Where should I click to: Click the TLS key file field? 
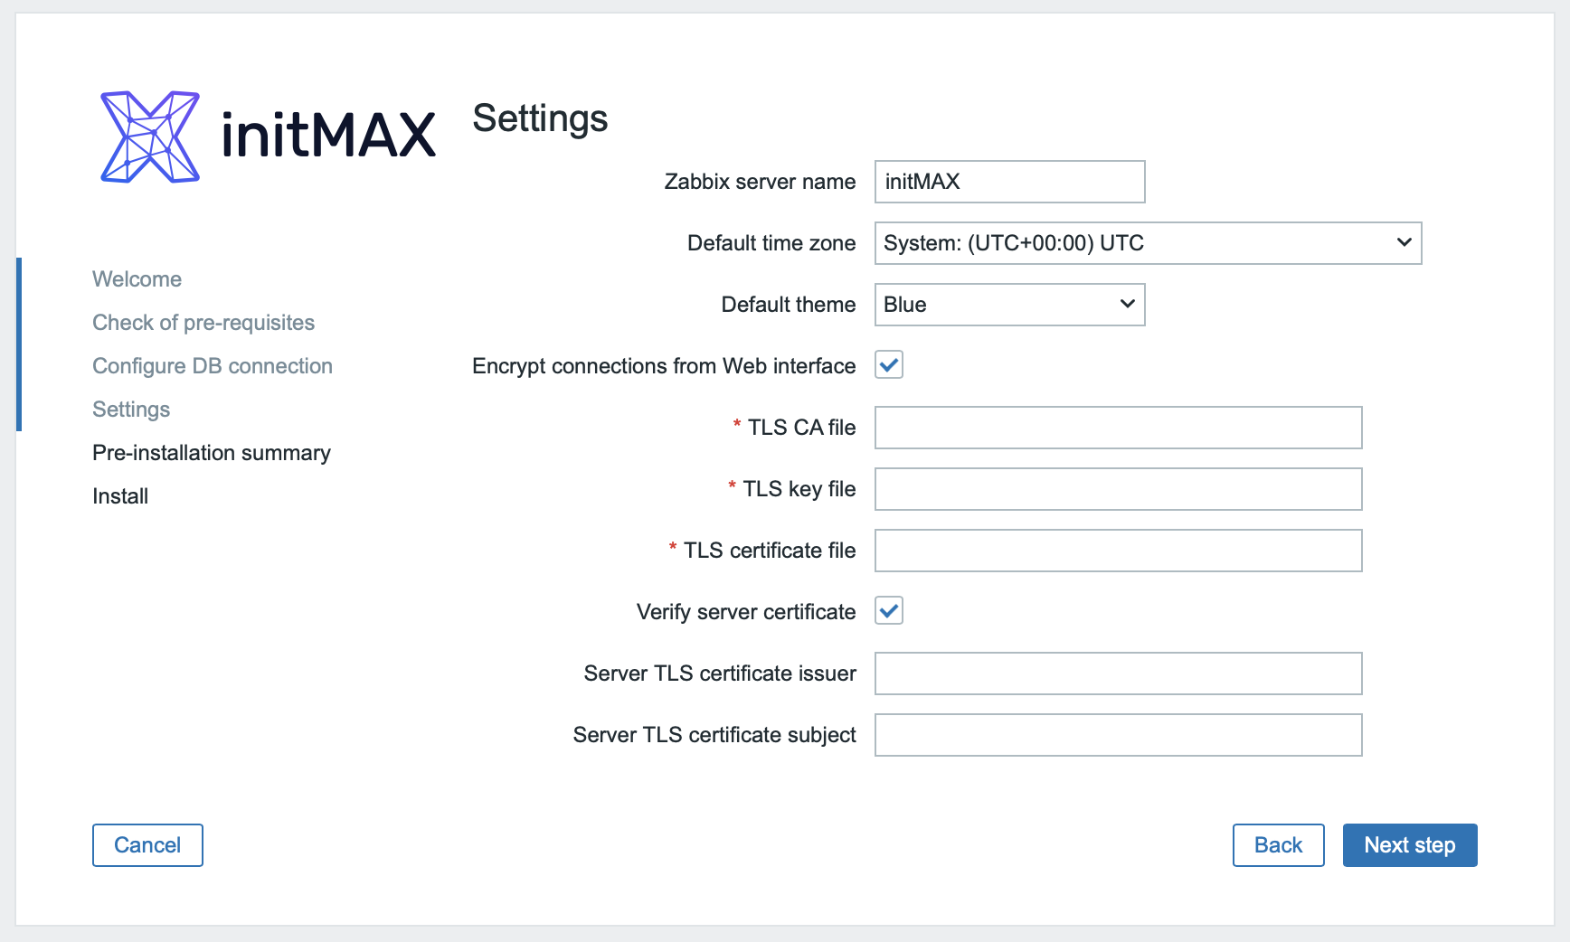pos(1118,489)
